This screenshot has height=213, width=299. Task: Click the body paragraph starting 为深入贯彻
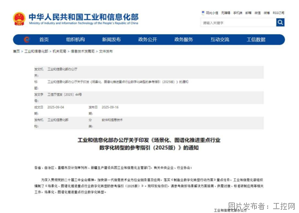149,186
